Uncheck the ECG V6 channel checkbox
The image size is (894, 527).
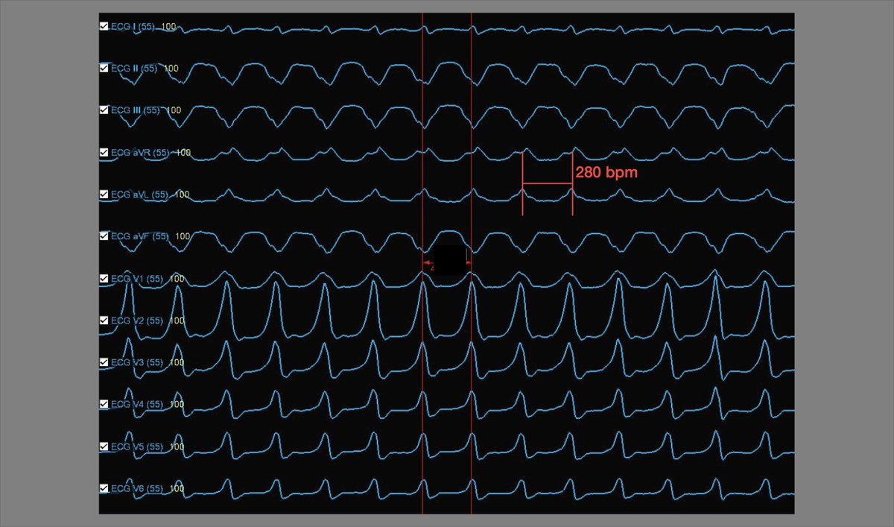click(104, 487)
